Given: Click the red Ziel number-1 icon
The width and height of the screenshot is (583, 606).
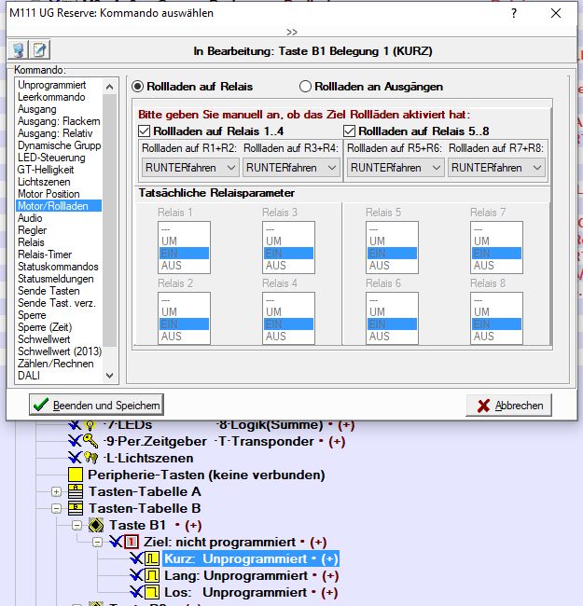Looking at the screenshot, I should pos(132,542).
